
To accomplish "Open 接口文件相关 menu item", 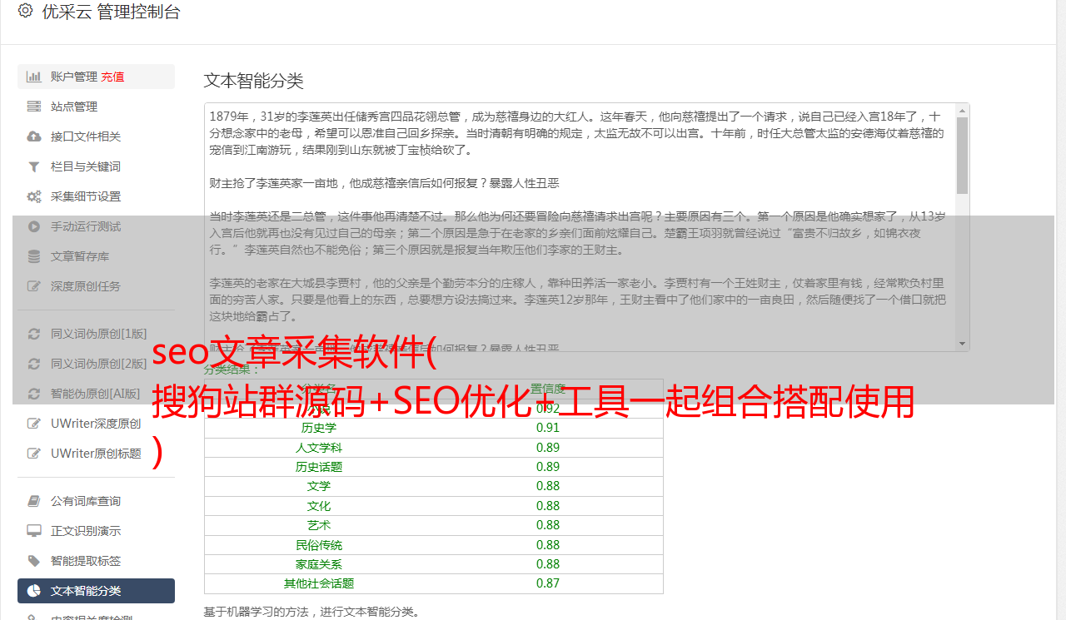I will [96, 136].
